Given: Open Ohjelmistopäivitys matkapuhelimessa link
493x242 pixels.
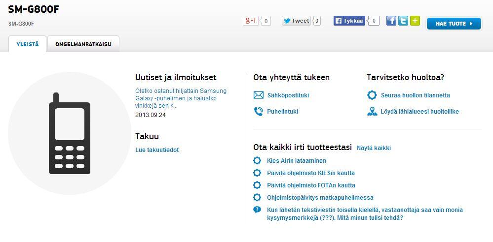Looking at the screenshot, I should click(320, 198).
